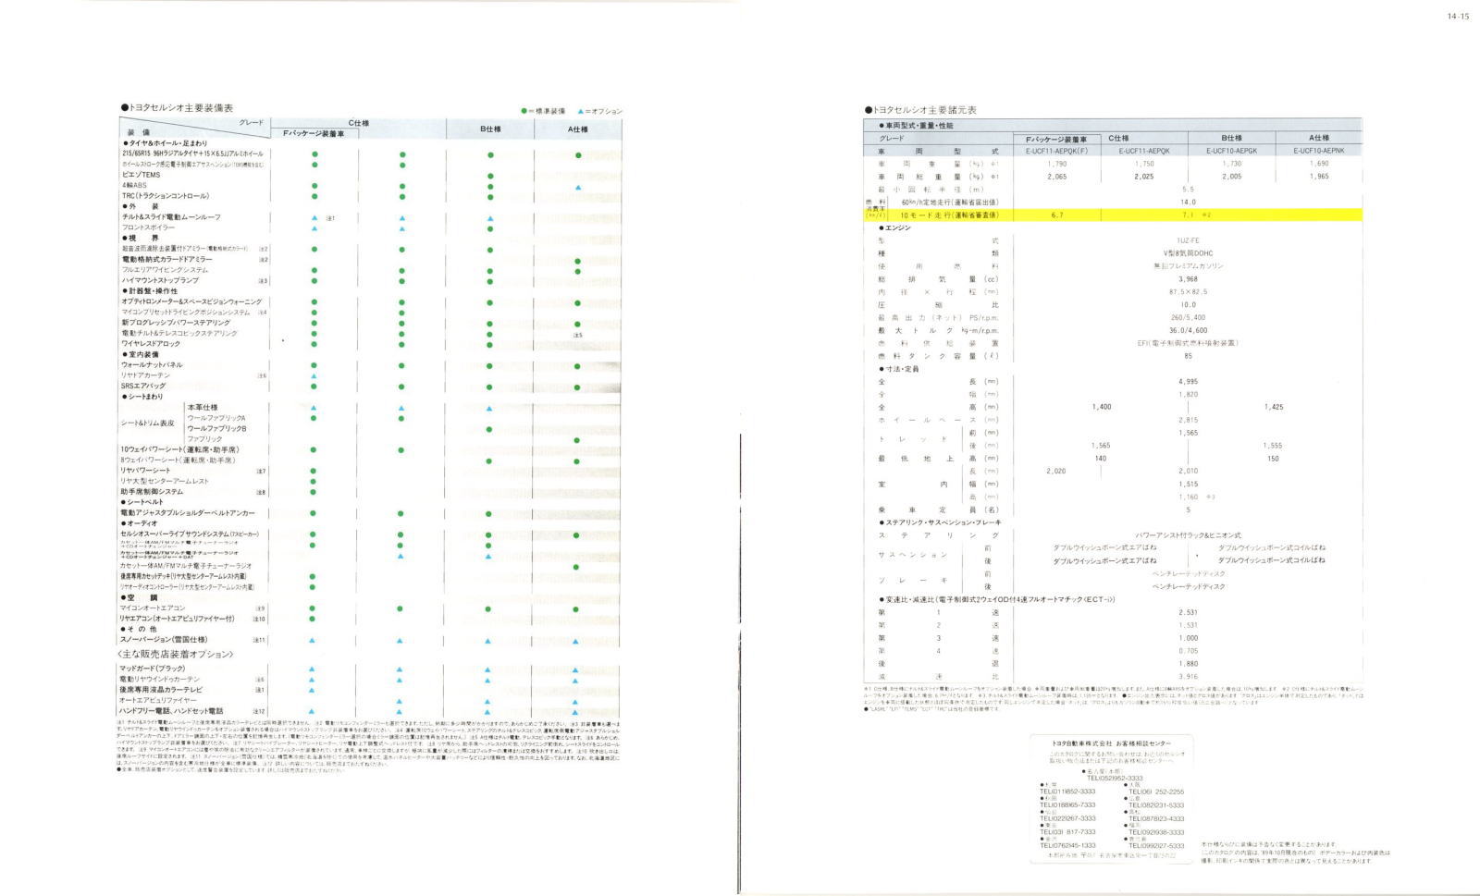Click the トヨタセルシオ主要装備表 title

[177, 108]
